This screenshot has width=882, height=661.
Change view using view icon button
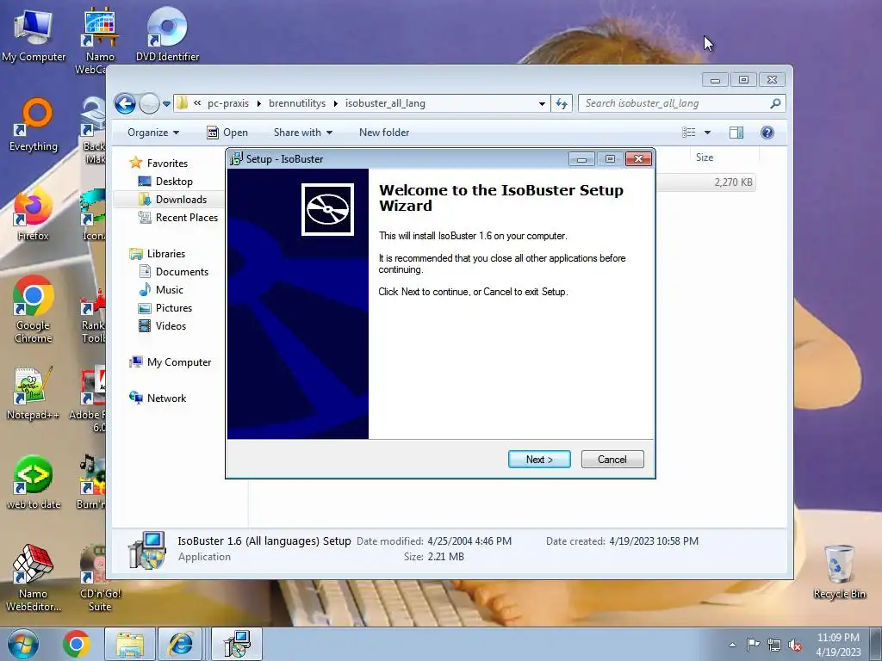[688, 133]
